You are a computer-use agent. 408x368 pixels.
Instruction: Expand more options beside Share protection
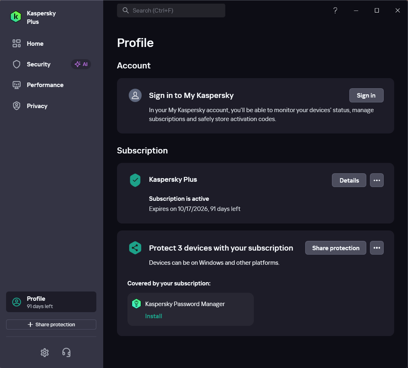376,248
